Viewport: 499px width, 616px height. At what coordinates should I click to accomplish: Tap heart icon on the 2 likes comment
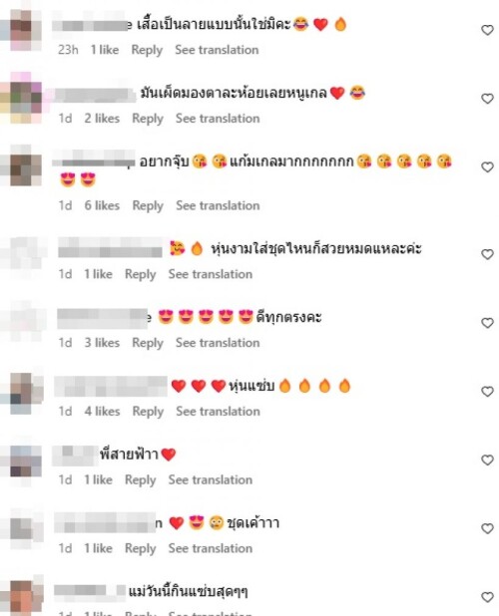487,99
